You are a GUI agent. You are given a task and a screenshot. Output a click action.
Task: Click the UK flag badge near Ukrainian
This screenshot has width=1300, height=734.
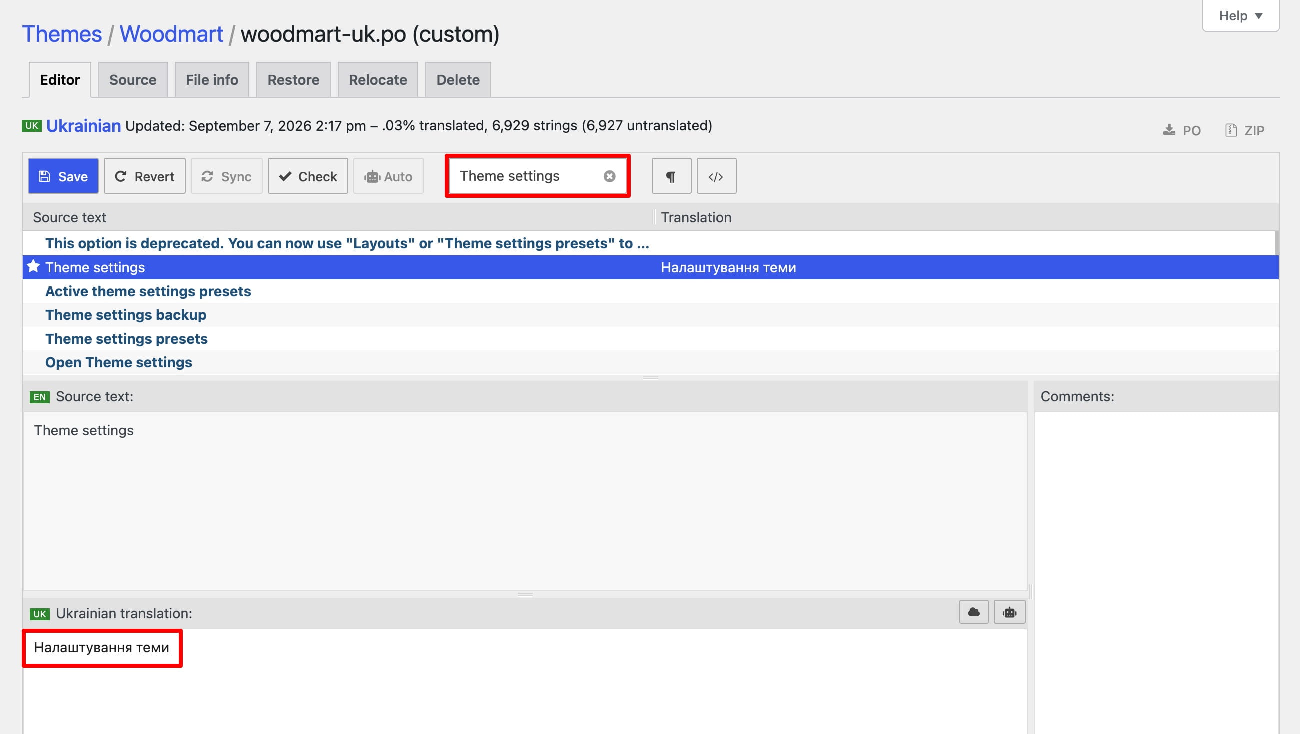click(32, 125)
